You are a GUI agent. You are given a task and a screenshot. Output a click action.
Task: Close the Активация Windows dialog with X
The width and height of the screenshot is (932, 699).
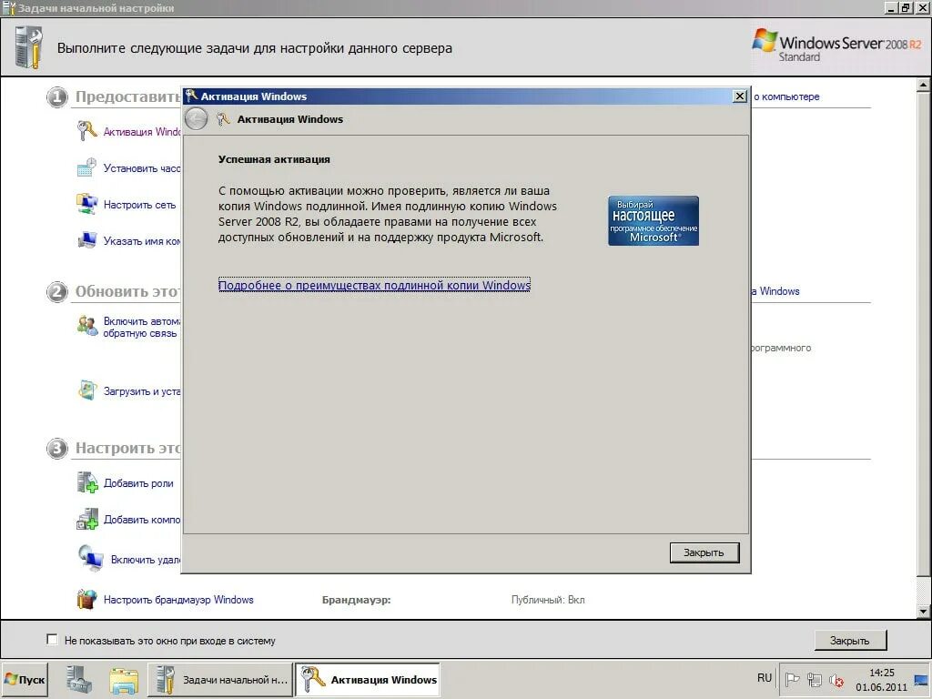click(739, 96)
